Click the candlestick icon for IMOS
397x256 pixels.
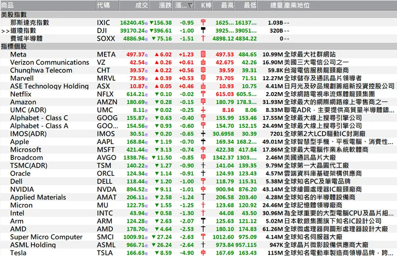(203, 134)
